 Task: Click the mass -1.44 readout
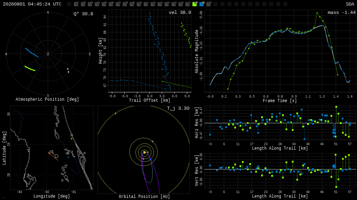342,12
